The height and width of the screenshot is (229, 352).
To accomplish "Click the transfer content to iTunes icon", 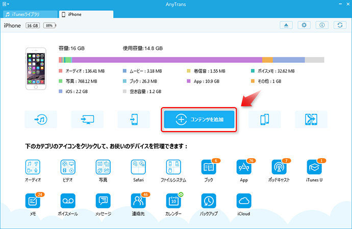I will click(x=41, y=119).
